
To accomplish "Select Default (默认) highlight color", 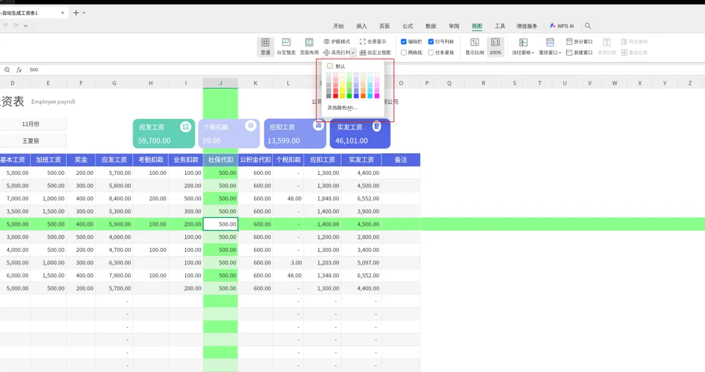I will (x=336, y=66).
